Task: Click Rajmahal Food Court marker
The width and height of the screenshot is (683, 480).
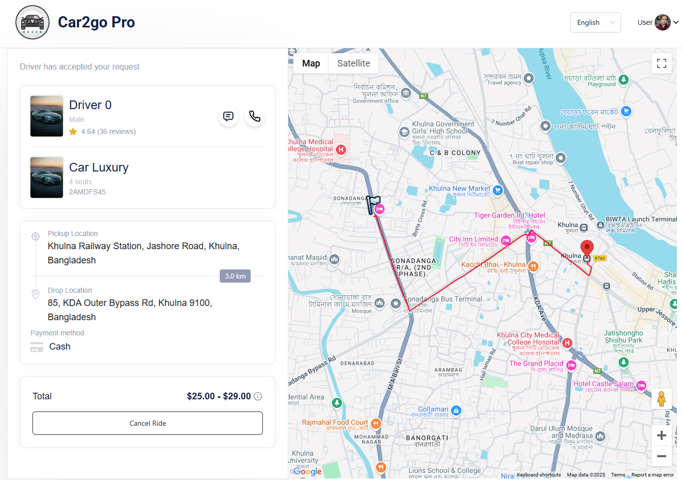Action: [375, 423]
